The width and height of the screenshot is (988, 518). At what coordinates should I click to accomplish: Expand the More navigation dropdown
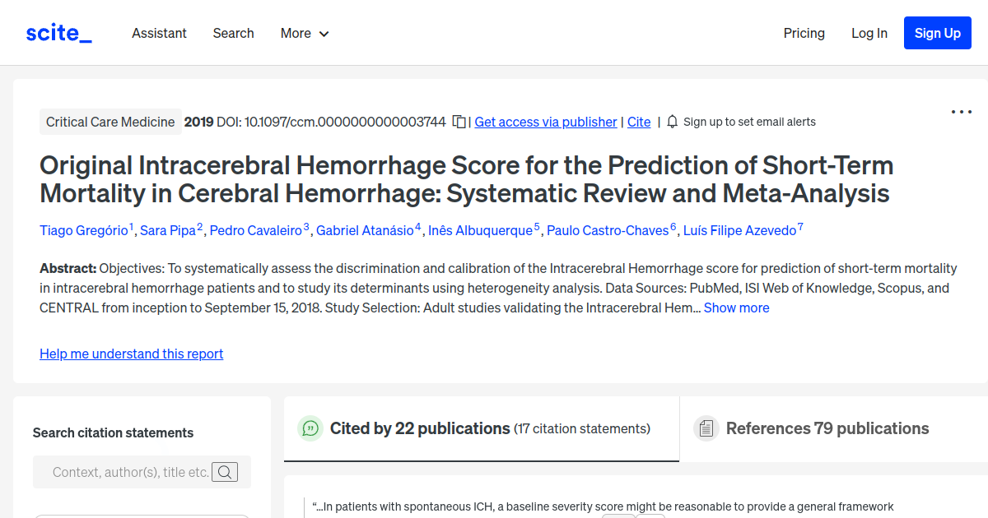pyautogui.click(x=304, y=33)
